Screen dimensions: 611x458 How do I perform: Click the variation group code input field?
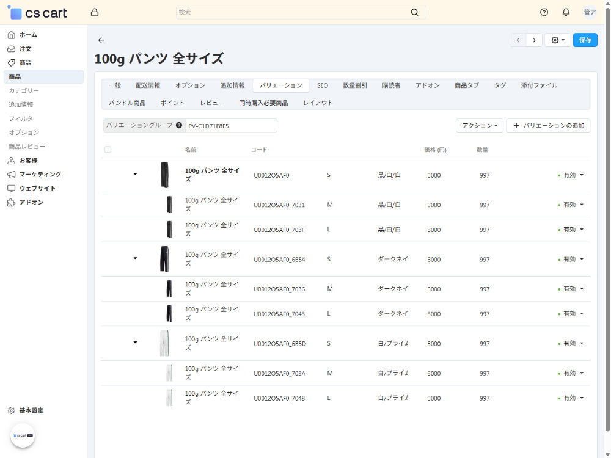coord(230,126)
